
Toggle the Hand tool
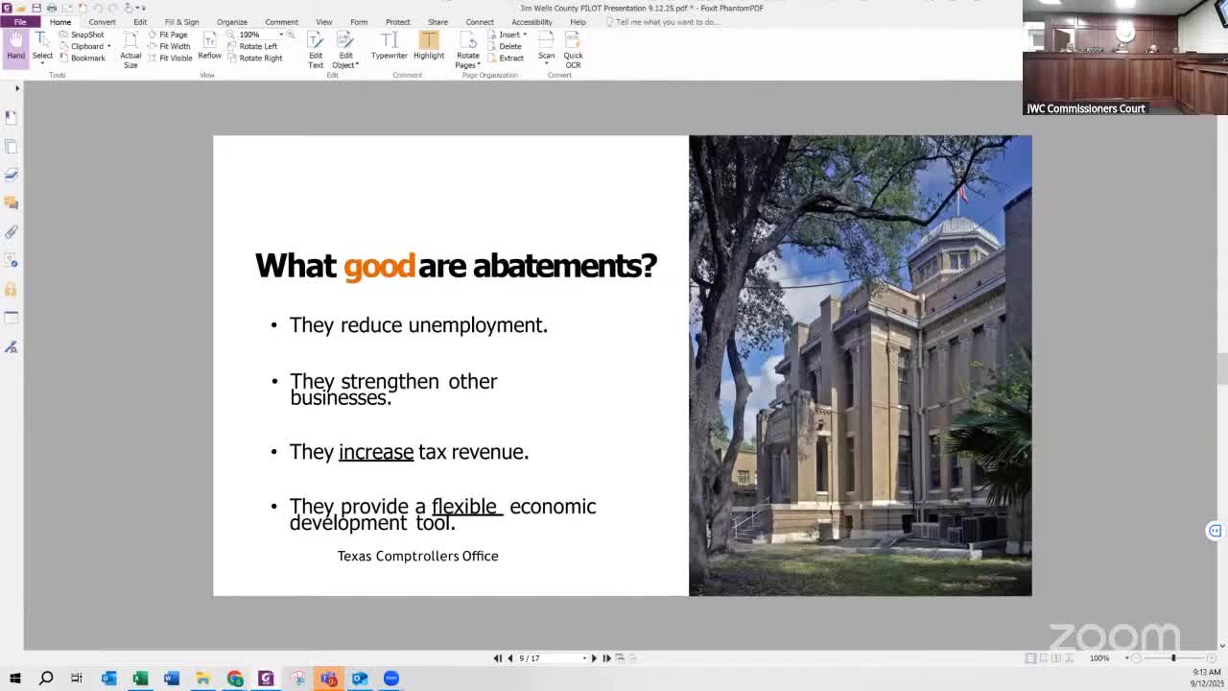[x=15, y=45]
